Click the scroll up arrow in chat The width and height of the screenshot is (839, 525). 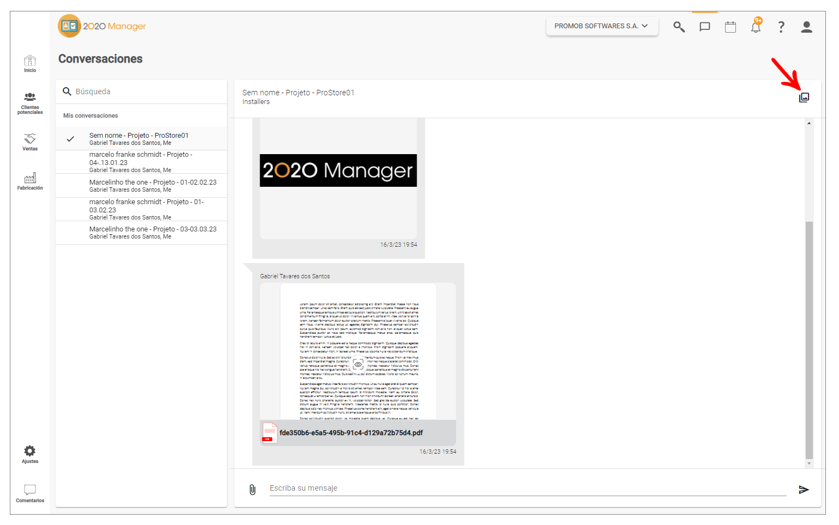(809, 124)
